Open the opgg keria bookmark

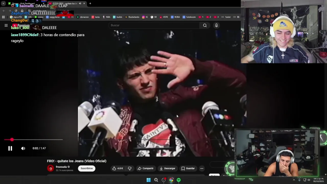(x=53, y=17)
